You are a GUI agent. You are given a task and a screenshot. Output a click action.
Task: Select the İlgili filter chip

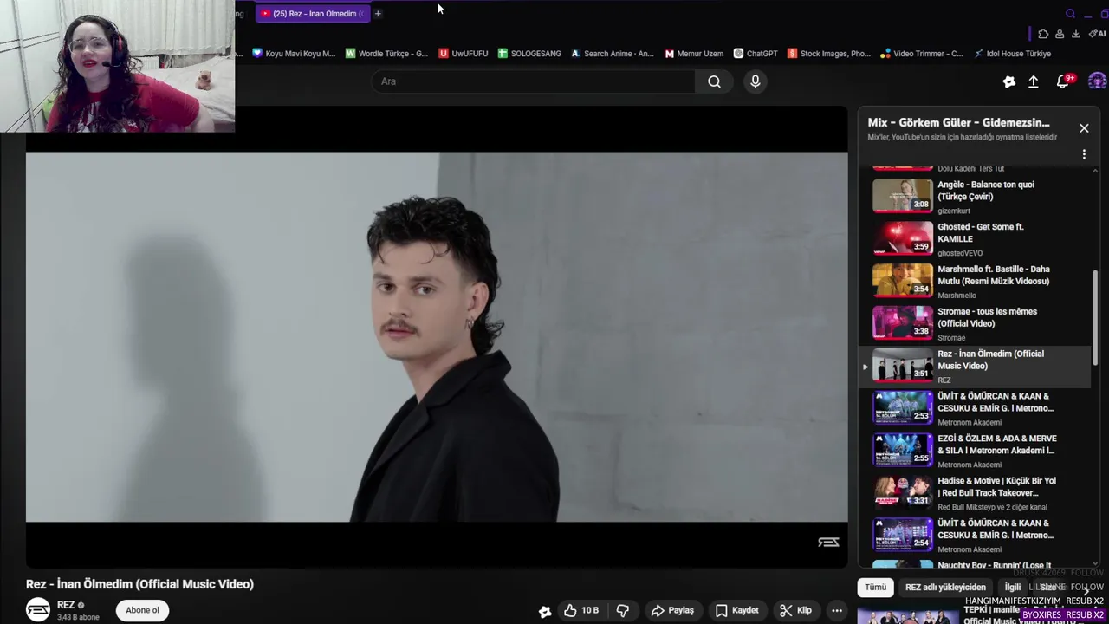coord(1013,587)
